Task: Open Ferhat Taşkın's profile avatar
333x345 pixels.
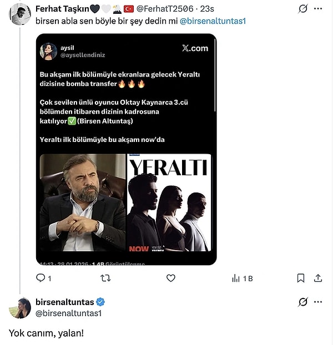Action: [20, 14]
